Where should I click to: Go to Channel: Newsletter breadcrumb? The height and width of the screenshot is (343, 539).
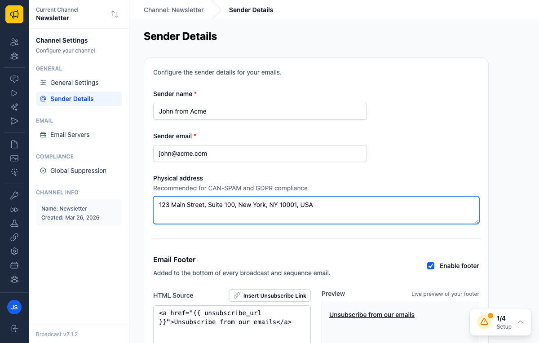click(x=174, y=10)
